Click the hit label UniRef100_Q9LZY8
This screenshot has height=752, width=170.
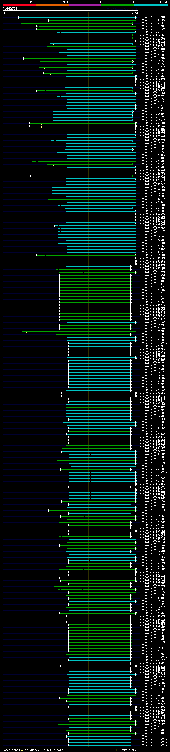(152, 111)
